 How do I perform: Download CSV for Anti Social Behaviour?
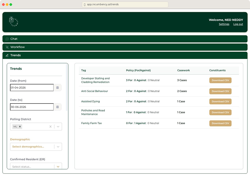pyautogui.click(x=220, y=91)
